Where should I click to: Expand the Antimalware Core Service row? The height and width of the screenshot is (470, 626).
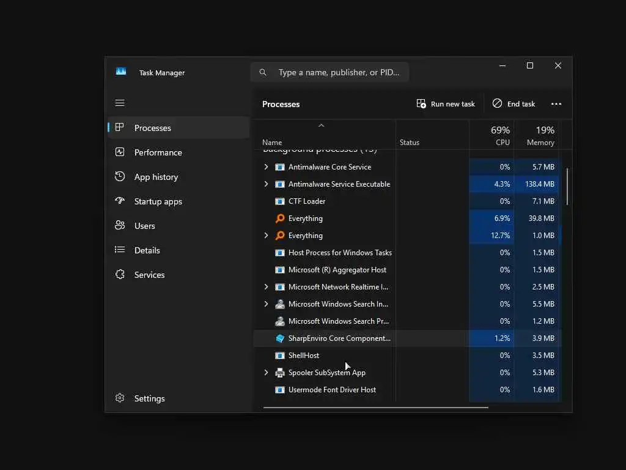[267, 167]
